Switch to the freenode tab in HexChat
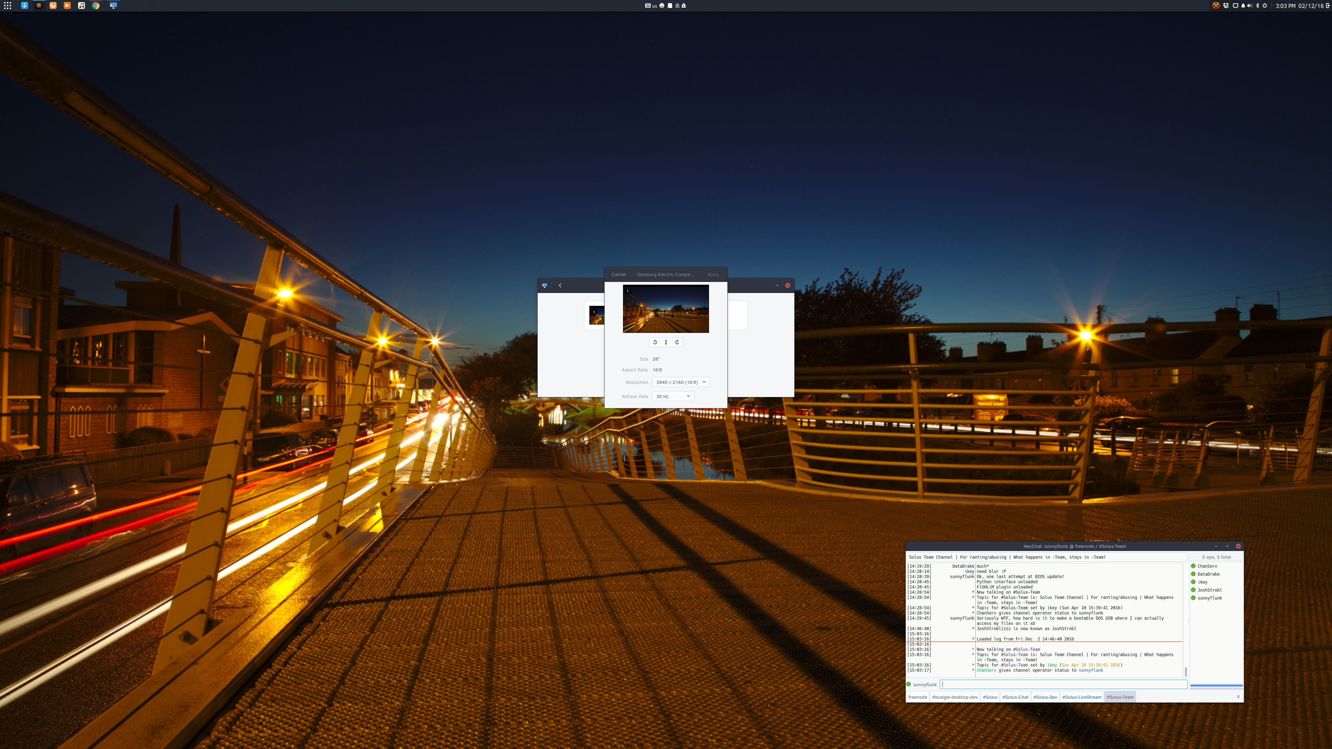 tap(918, 697)
